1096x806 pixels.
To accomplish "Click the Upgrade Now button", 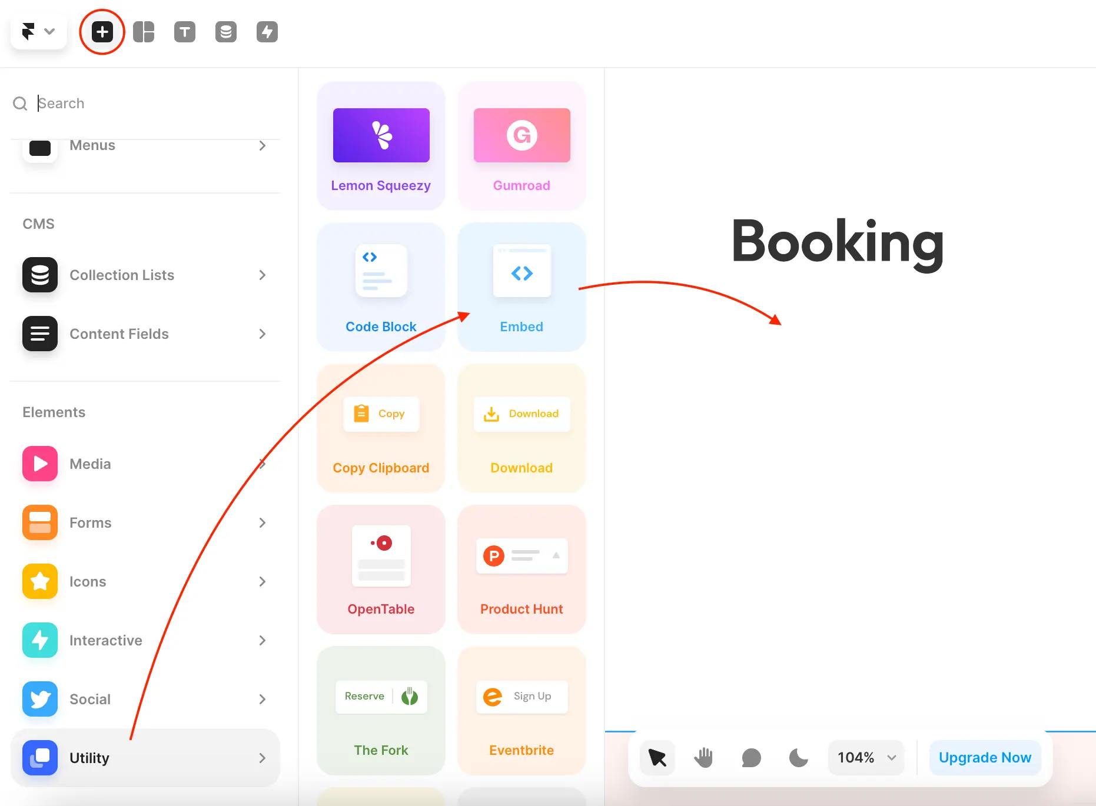I will (985, 758).
